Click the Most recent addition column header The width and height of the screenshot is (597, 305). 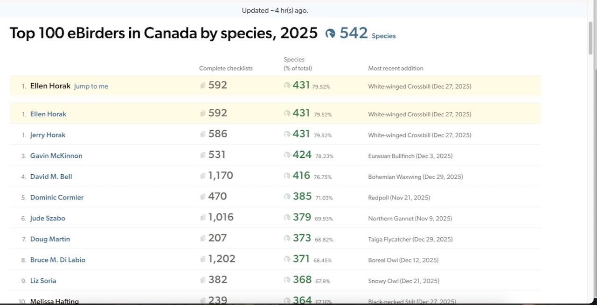[396, 68]
